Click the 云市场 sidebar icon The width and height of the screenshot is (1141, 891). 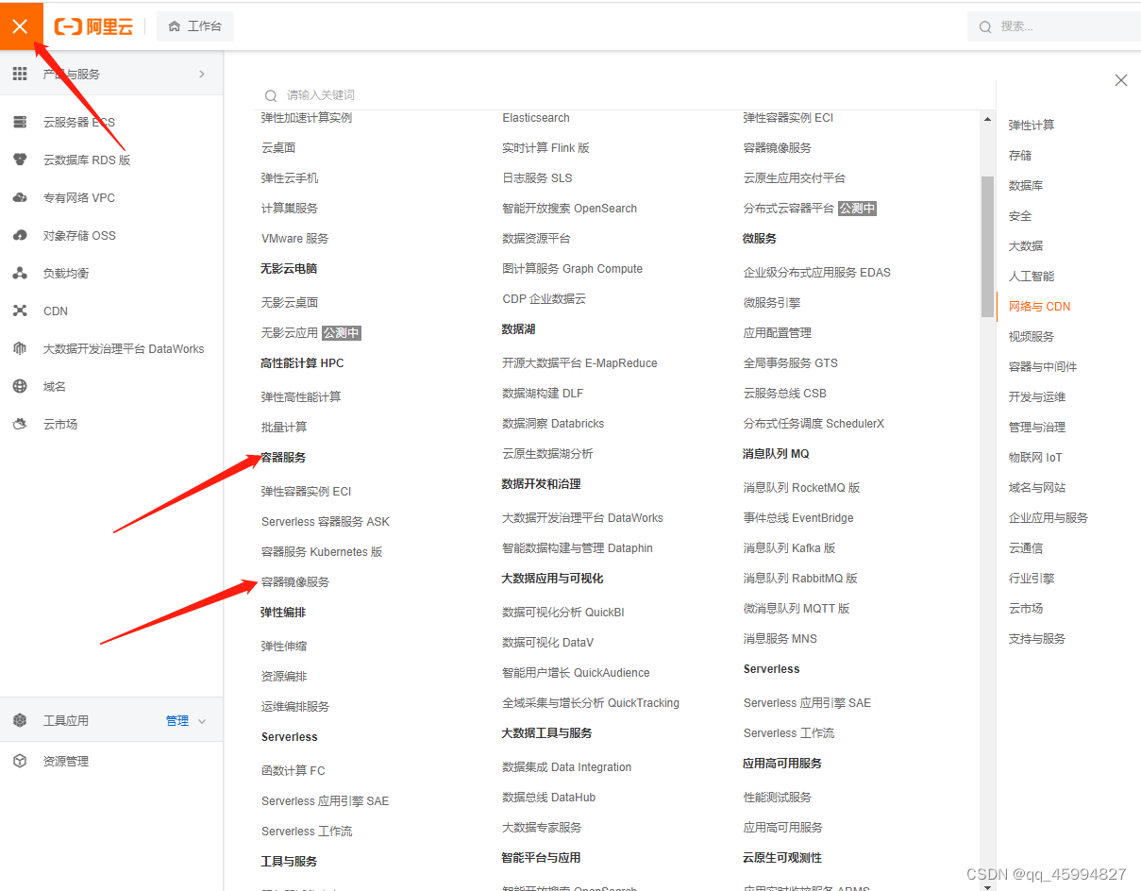pos(20,424)
